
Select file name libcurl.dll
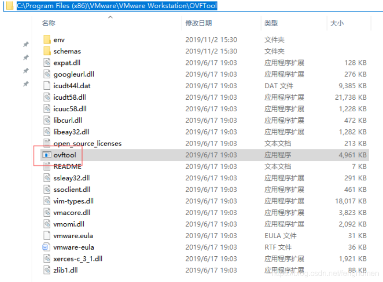point(68,120)
